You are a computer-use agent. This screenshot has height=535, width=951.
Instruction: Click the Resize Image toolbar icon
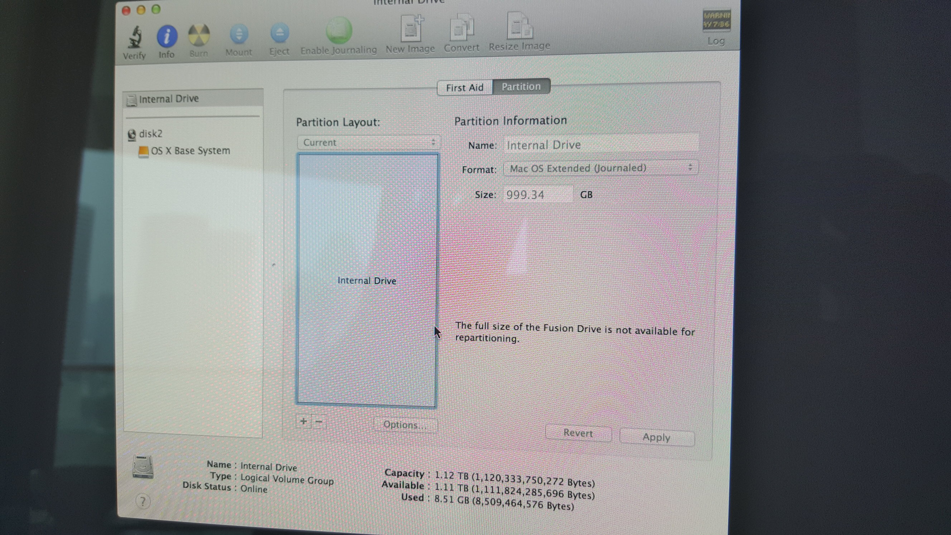tap(520, 26)
